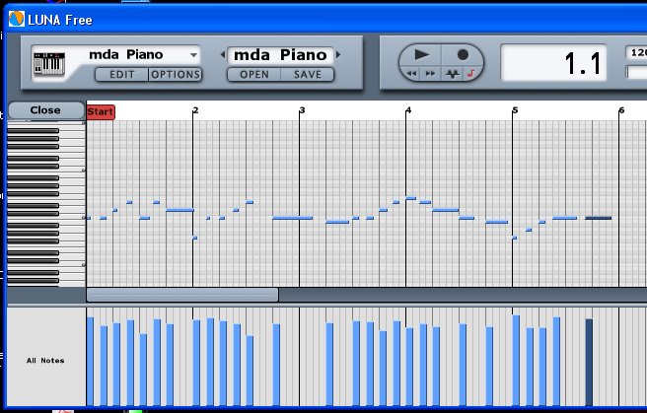Click the mda Piano preset name field
647x413 pixels.
pos(280,55)
